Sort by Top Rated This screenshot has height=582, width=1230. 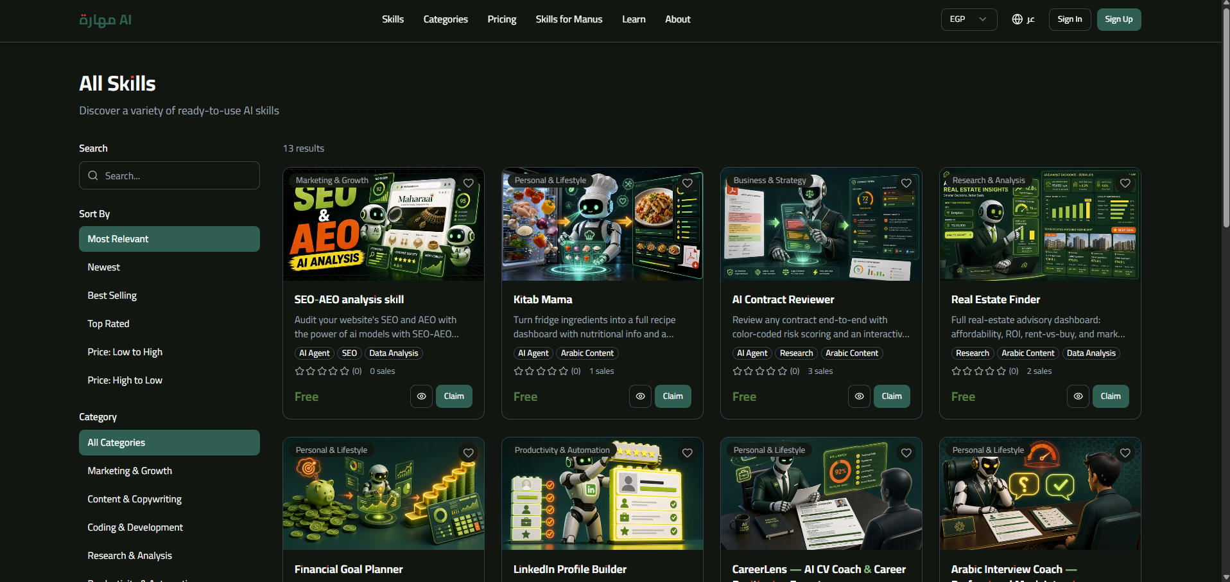pos(169,324)
